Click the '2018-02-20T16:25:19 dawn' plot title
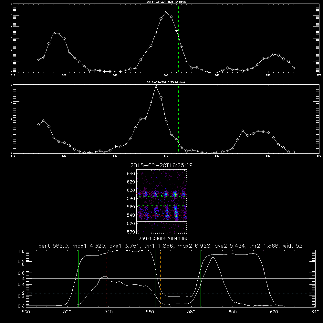This screenshot has width=323, height=323. tap(166, 2)
